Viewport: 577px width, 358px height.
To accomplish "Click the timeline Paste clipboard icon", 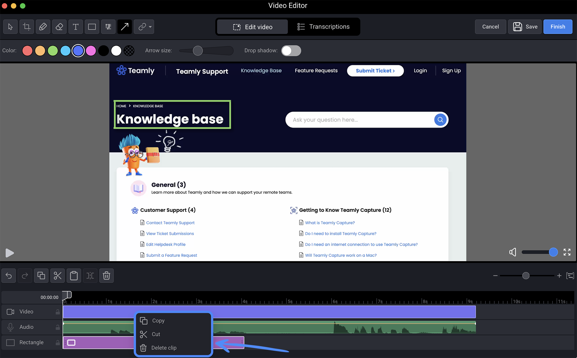I will click(74, 276).
